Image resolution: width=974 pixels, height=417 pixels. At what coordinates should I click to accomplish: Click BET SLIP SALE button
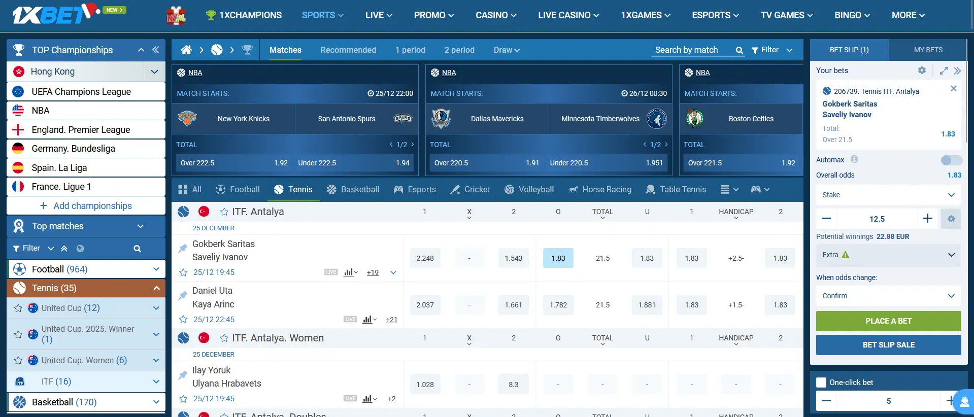[x=888, y=345]
